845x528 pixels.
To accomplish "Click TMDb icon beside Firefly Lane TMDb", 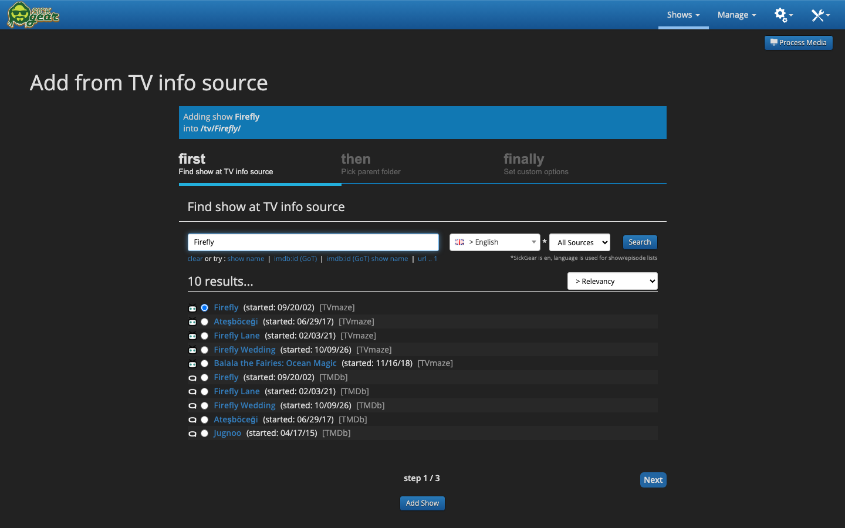I will click(192, 392).
